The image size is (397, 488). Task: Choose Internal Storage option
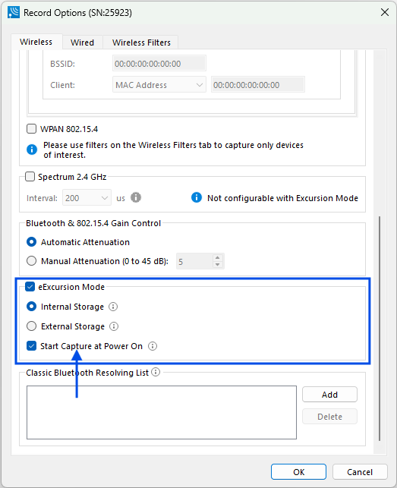coord(31,307)
